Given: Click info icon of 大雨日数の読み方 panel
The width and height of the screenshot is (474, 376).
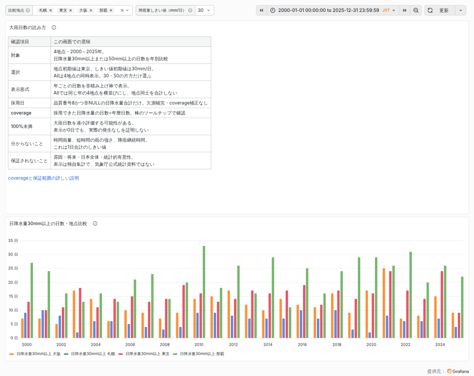Looking at the screenshot, I should [x=54, y=27].
